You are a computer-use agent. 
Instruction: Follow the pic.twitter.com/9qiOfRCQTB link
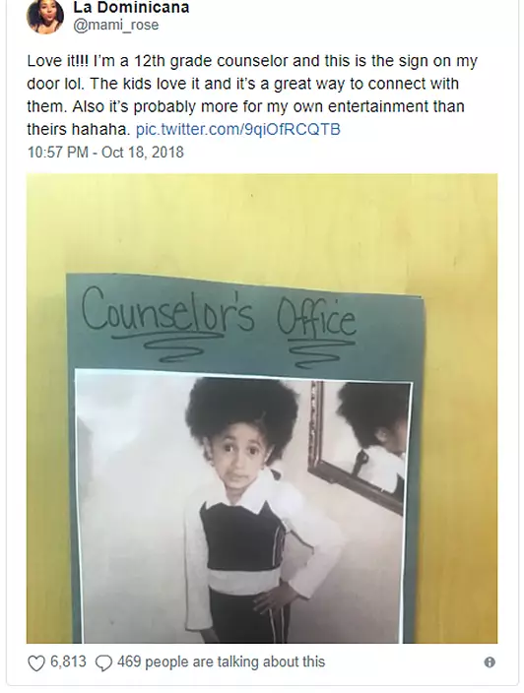coord(238,130)
